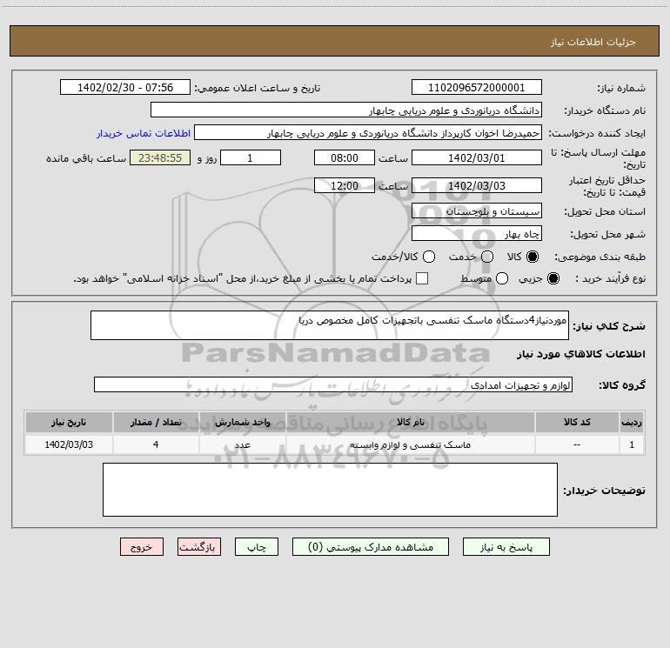Click the گروه کالا field لوازم و تجهیزات امدادی
The width and height of the screenshot is (670, 648).
tap(333, 384)
